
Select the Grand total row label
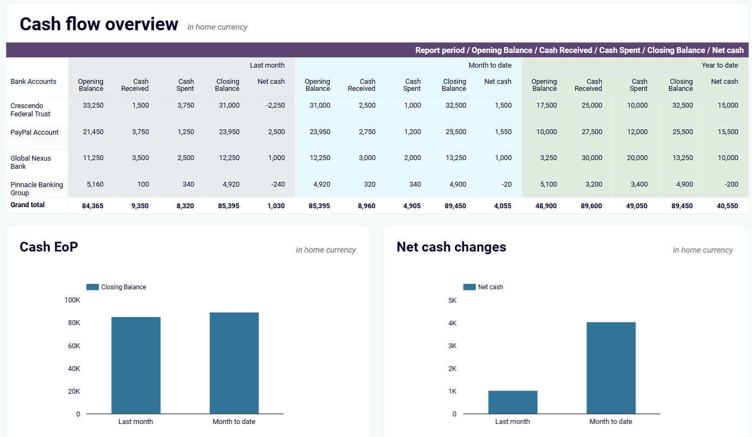28,205
